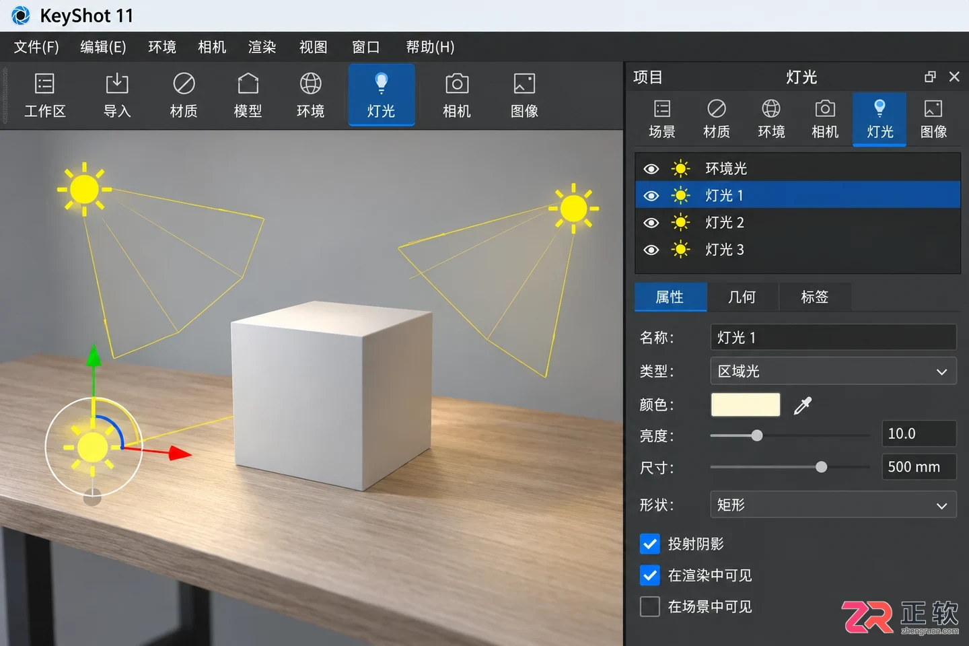
Task: Select 灯光 3 row in light list
Action: coord(797,250)
